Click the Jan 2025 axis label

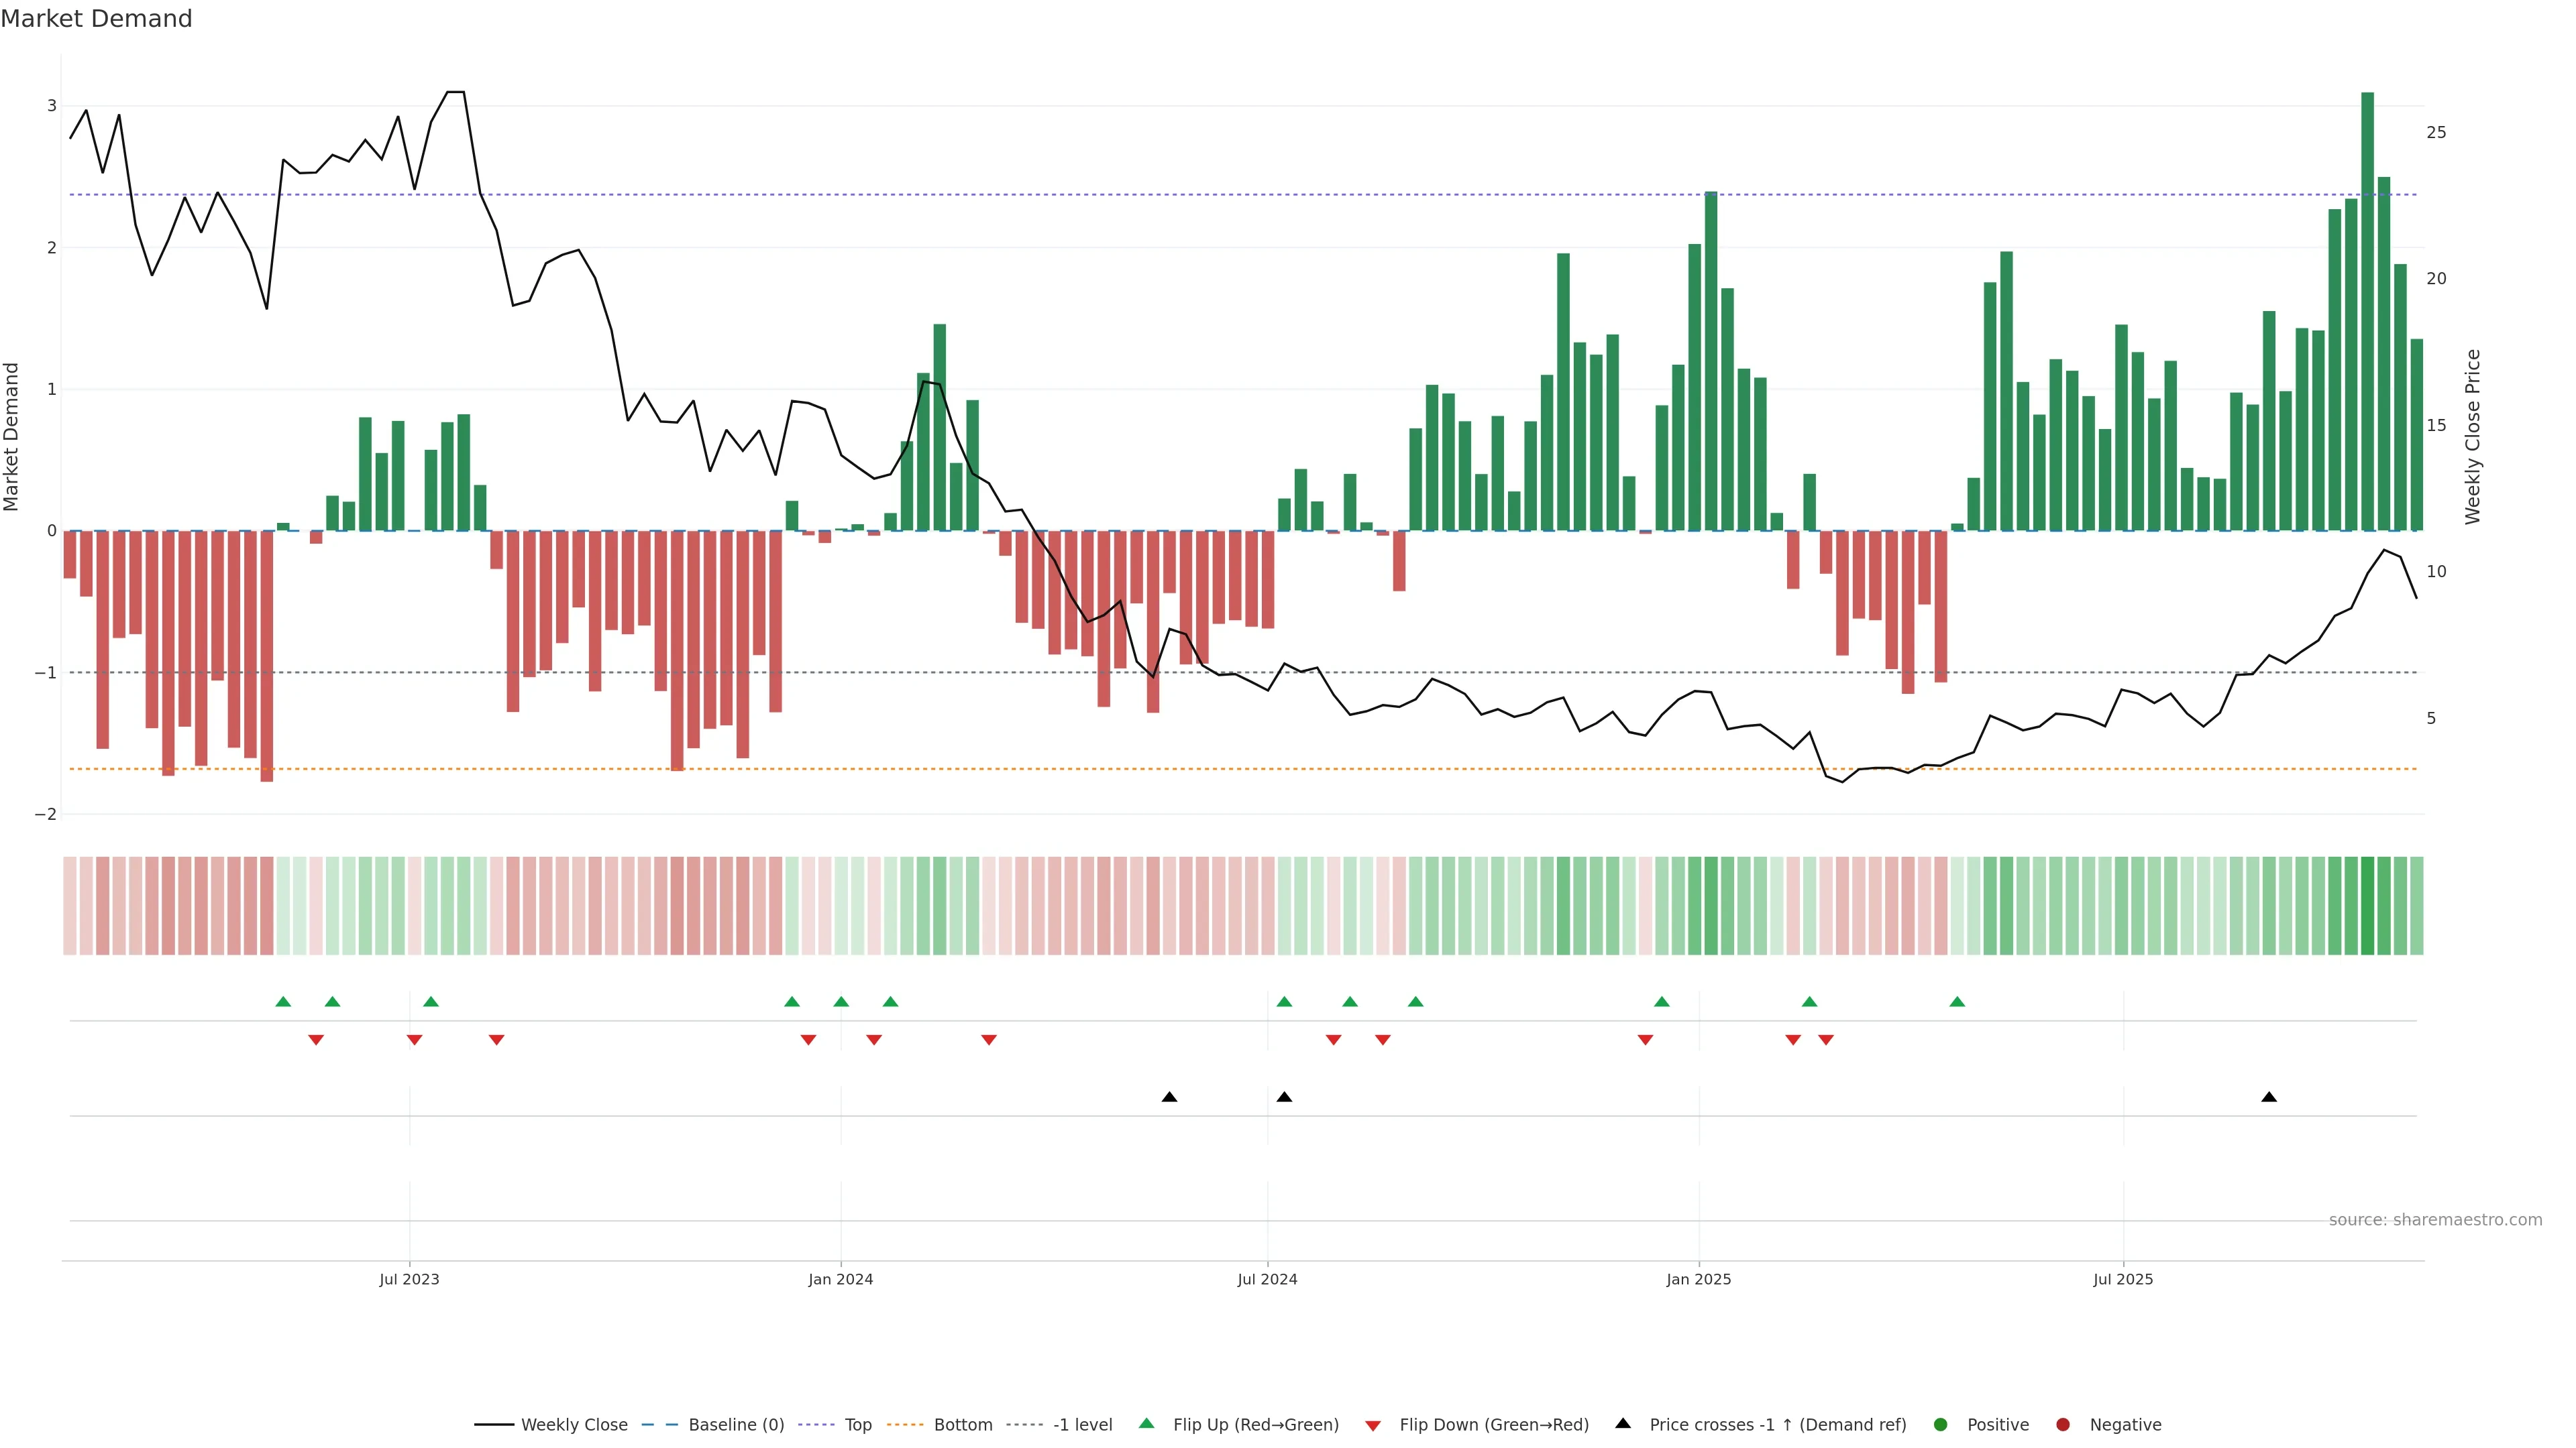click(x=1698, y=1280)
